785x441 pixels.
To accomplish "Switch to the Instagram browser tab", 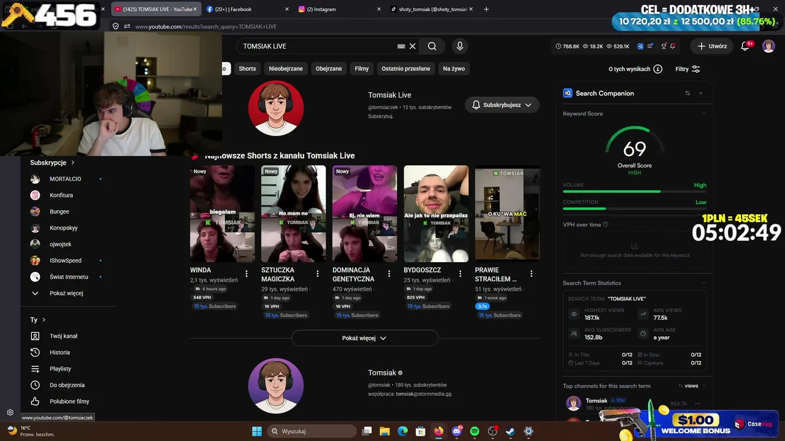I will (338, 9).
